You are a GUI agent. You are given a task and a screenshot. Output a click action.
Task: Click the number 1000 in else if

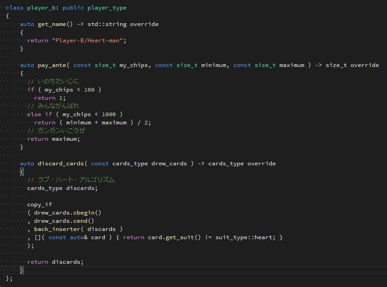point(108,114)
